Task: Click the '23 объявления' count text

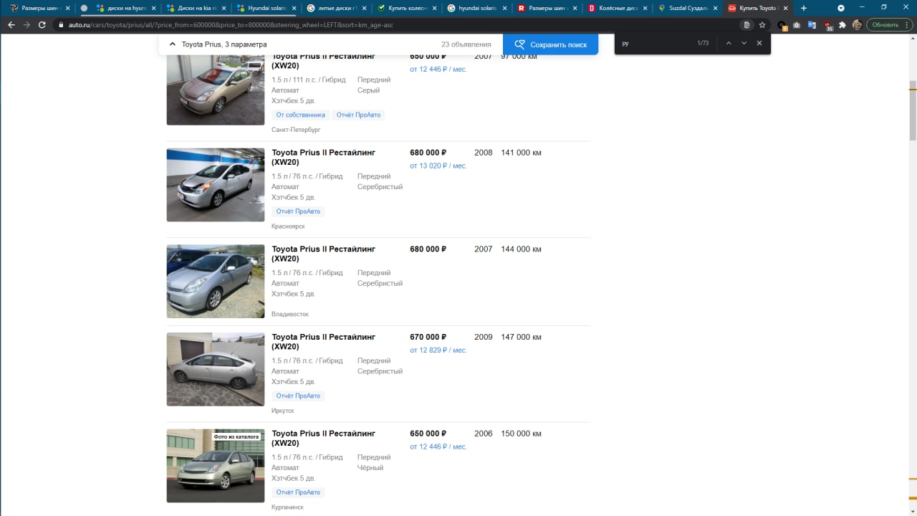Action: point(466,44)
